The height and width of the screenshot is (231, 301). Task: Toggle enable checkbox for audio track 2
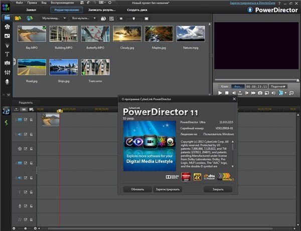(26, 178)
